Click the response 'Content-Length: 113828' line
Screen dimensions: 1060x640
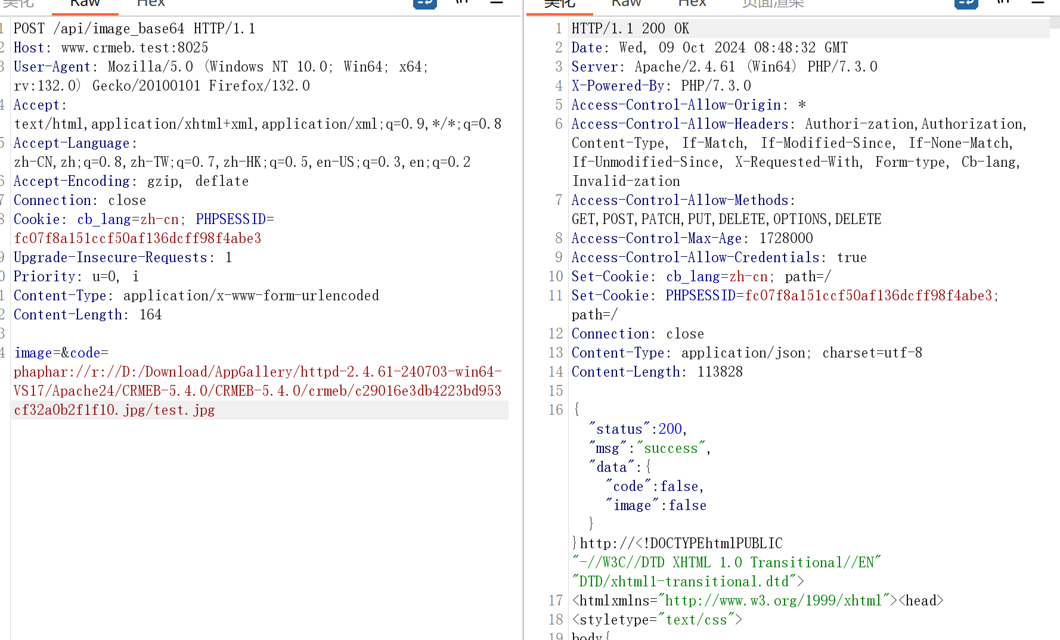tap(657, 372)
